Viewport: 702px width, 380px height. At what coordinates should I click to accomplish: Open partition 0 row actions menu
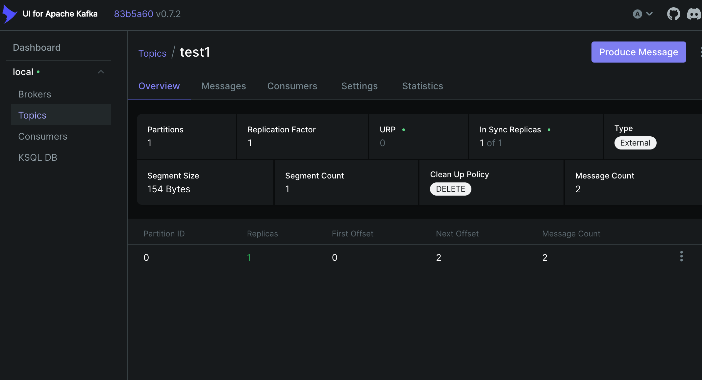click(681, 256)
